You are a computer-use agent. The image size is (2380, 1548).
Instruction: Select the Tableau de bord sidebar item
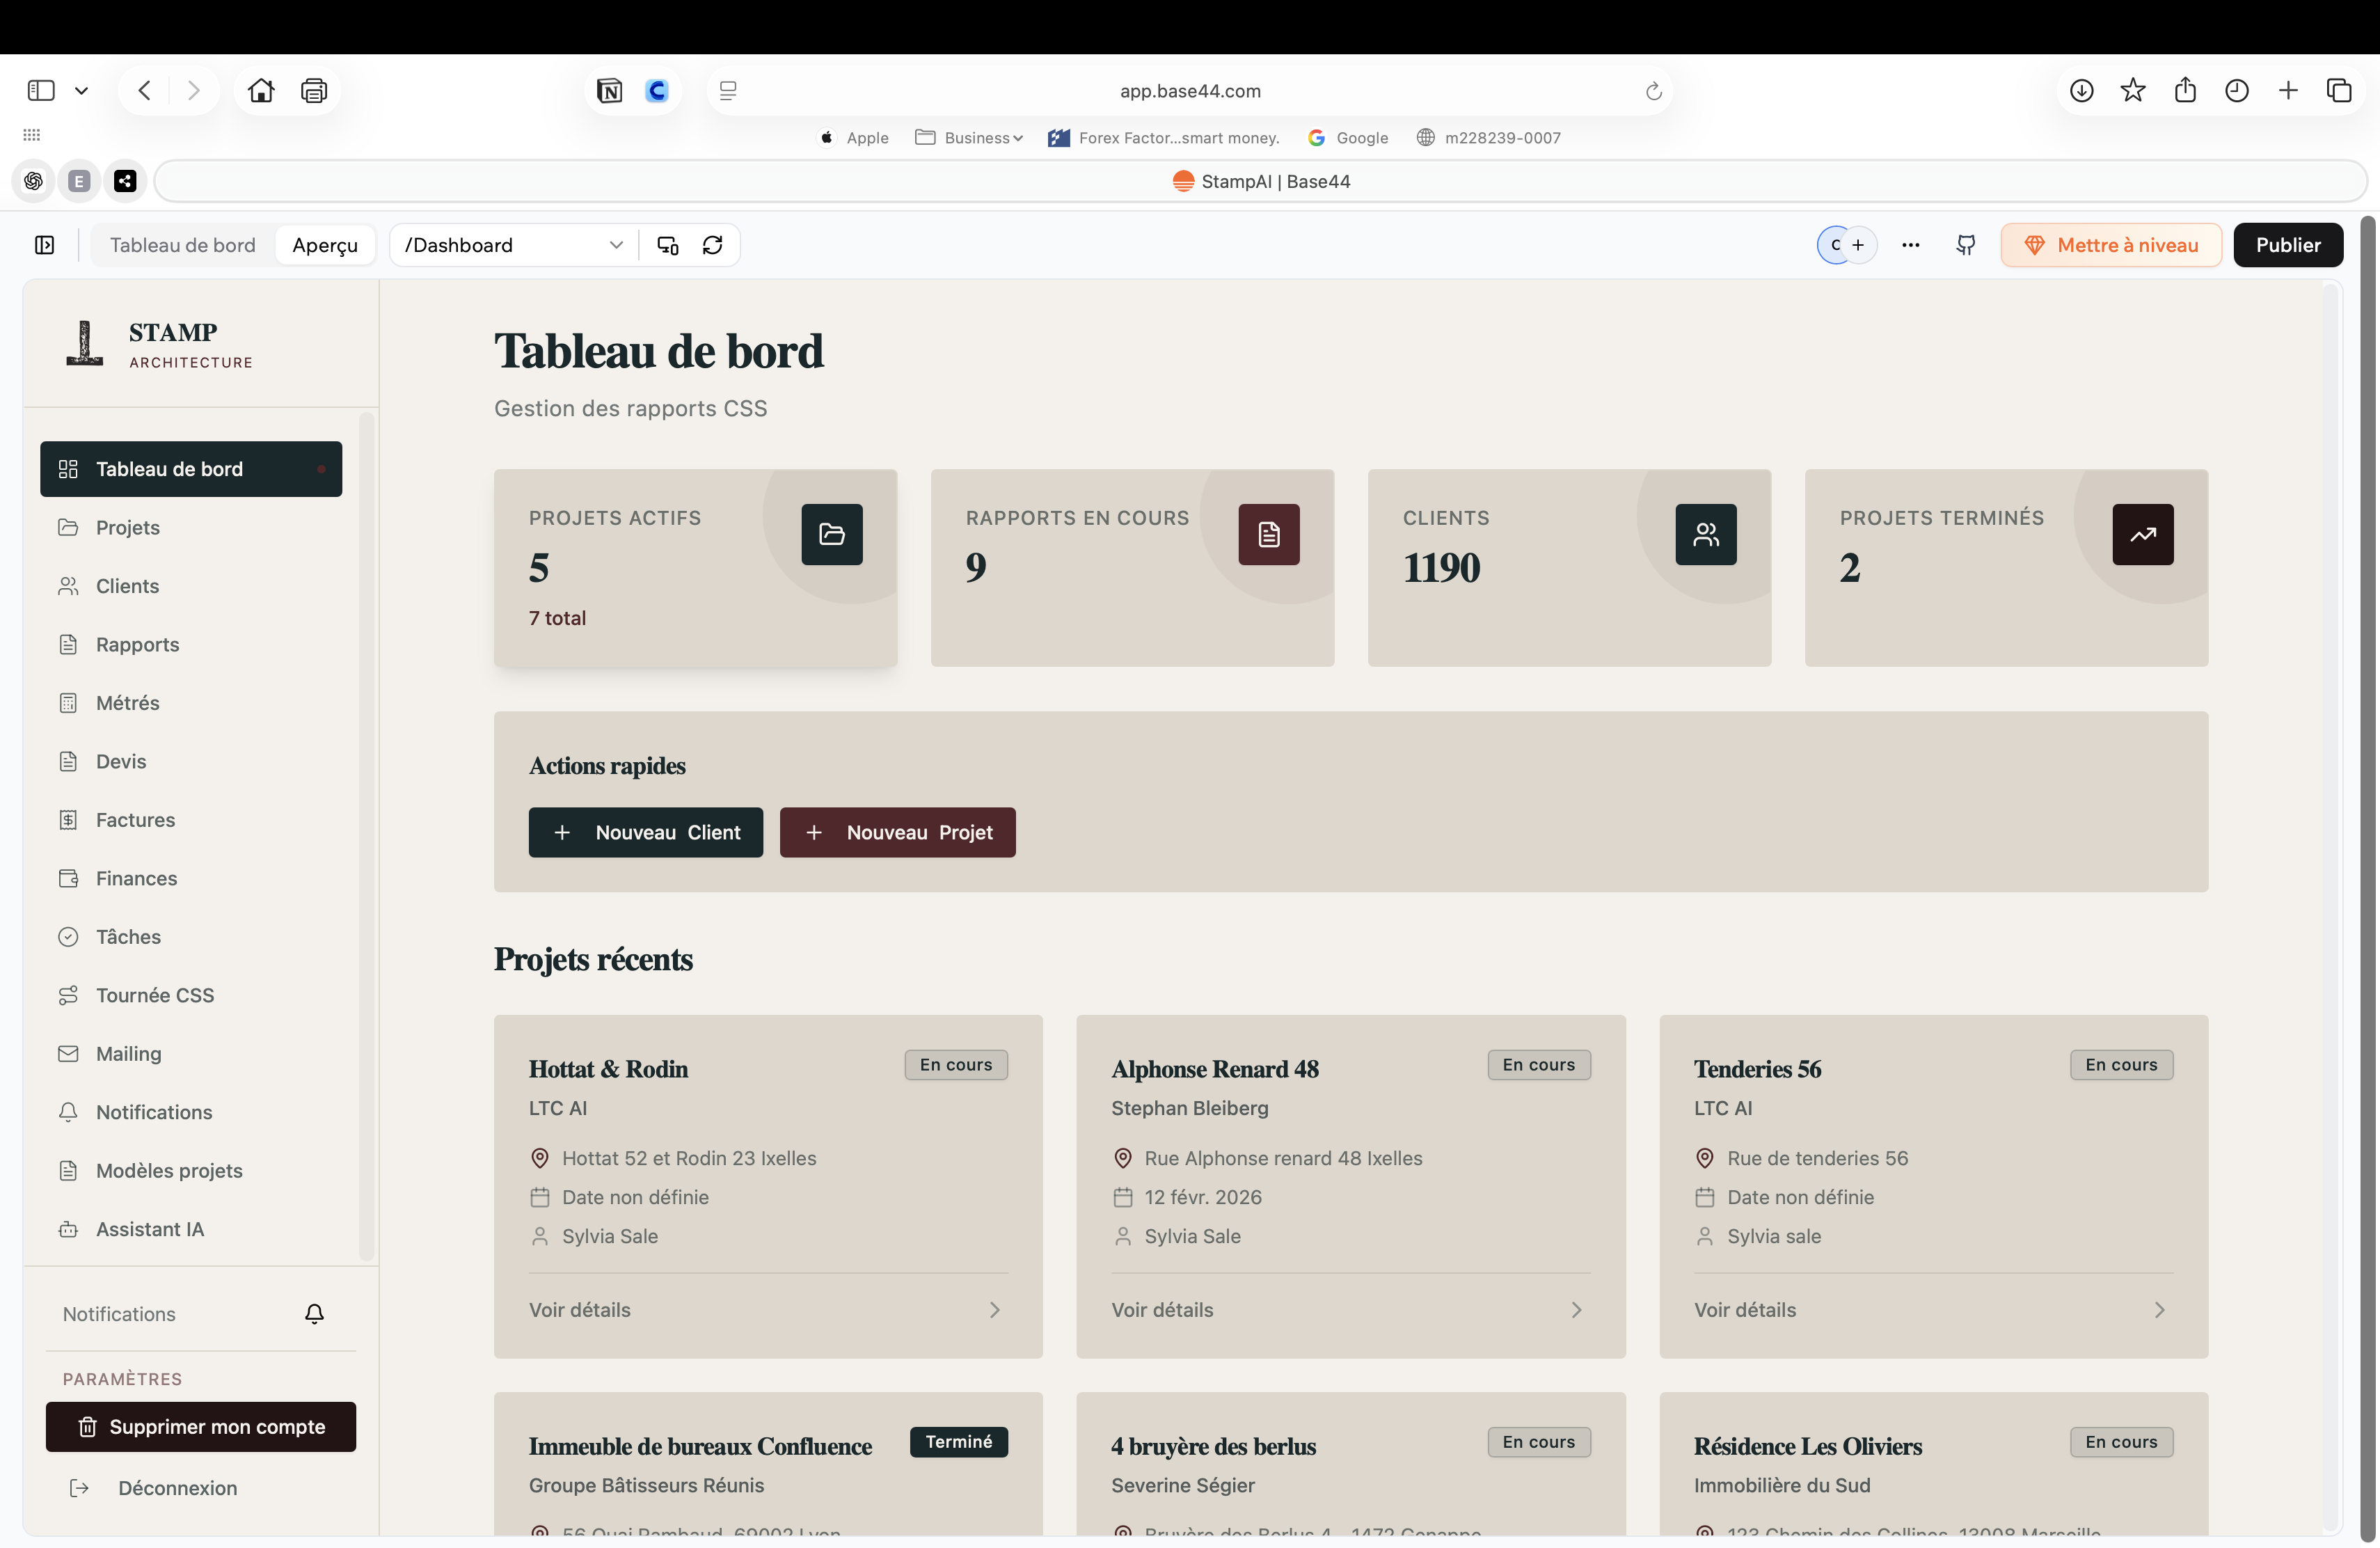tap(191, 469)
